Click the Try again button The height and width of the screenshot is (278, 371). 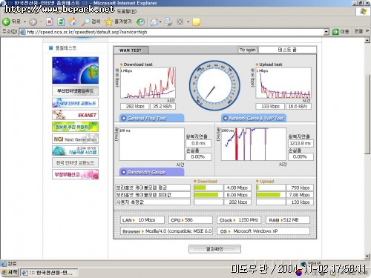point(247,50)
